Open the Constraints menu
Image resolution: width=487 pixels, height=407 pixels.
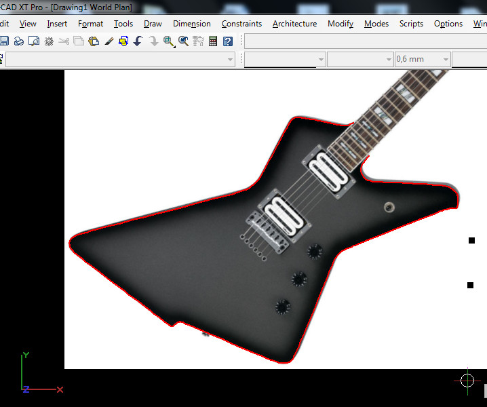click(x=241, y=24)
